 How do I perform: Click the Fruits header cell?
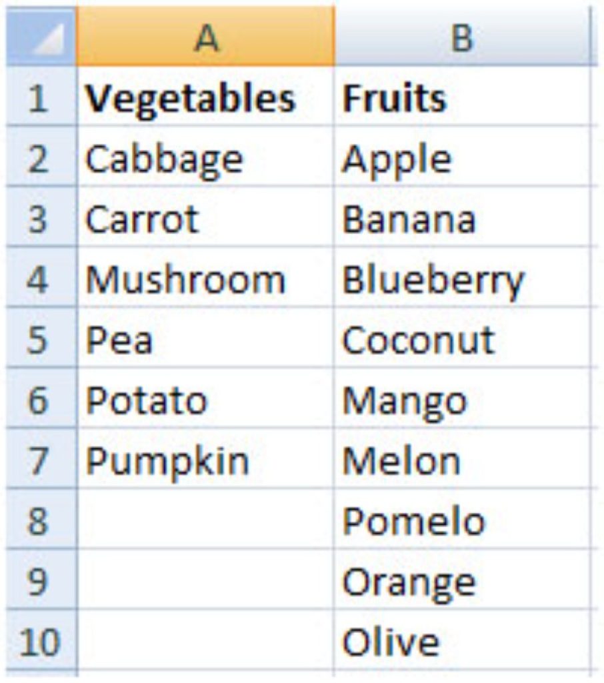[463, 96]
